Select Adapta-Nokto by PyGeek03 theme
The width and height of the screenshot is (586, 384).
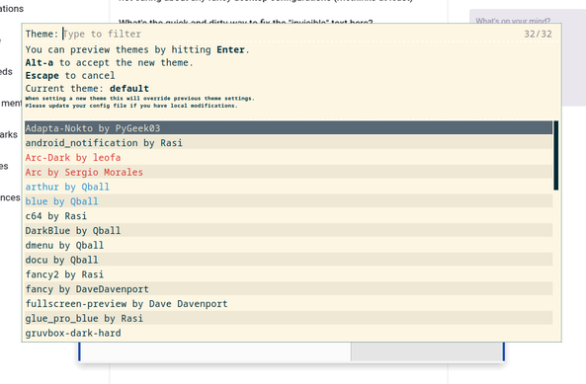click(x=289, y=128)
